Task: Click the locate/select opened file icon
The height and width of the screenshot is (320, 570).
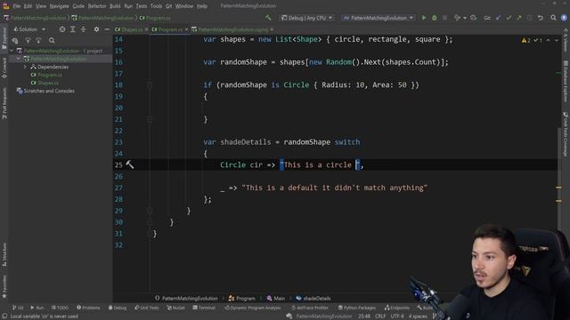Action: pos(62,29)
